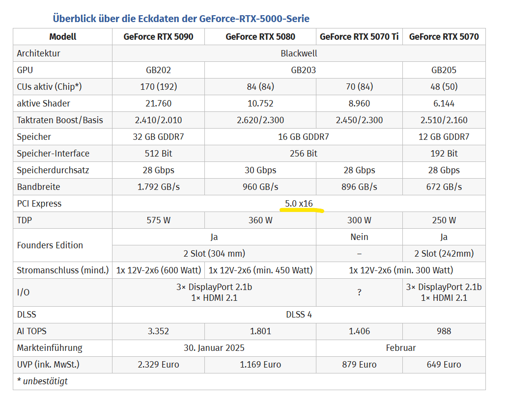This screenshot has width=508, height=398.
Task: Click the '* unbestätigt' footnote
Action: [42, 381]
